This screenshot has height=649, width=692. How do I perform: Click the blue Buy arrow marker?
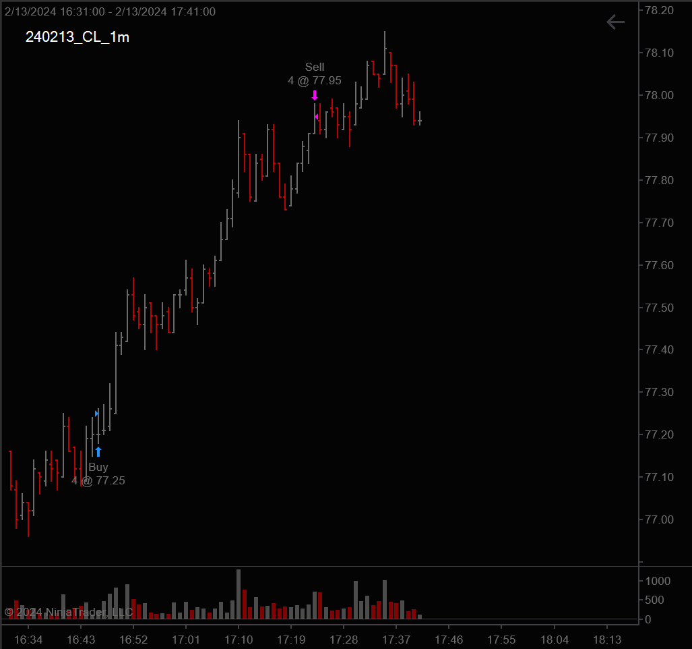coord(98,451)
